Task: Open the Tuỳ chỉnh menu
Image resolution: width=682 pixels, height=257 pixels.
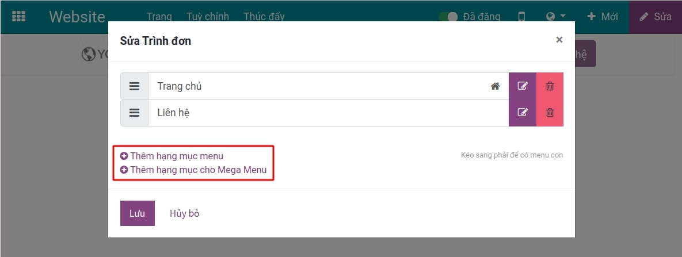Action: [208, 17]
